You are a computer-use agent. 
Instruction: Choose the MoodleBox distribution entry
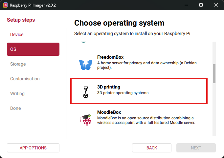tap(139, 118)
